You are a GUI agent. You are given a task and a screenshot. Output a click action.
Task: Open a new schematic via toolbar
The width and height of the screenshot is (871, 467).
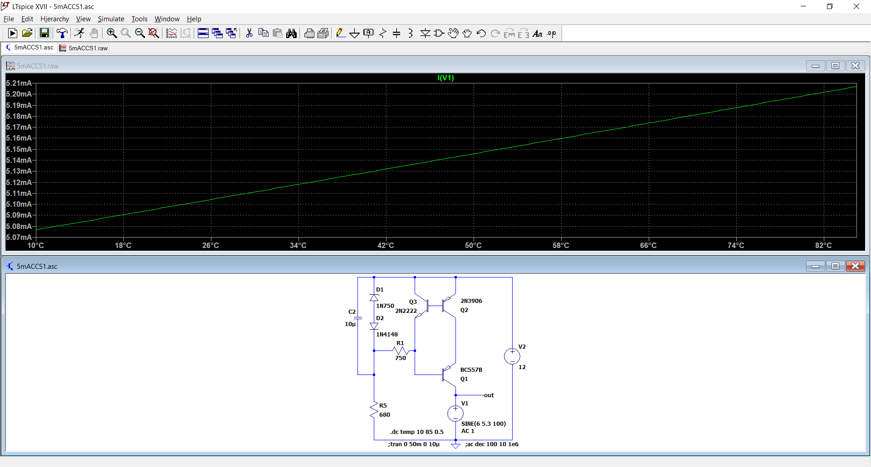13,33
